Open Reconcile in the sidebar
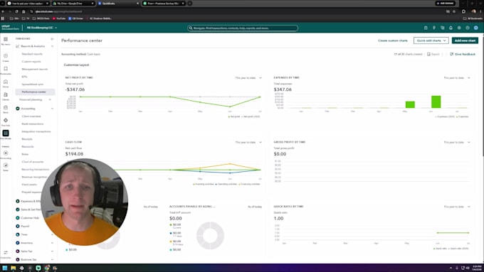Image resolution: width=484 pixels, height=272 pixels. click(28, 146)
